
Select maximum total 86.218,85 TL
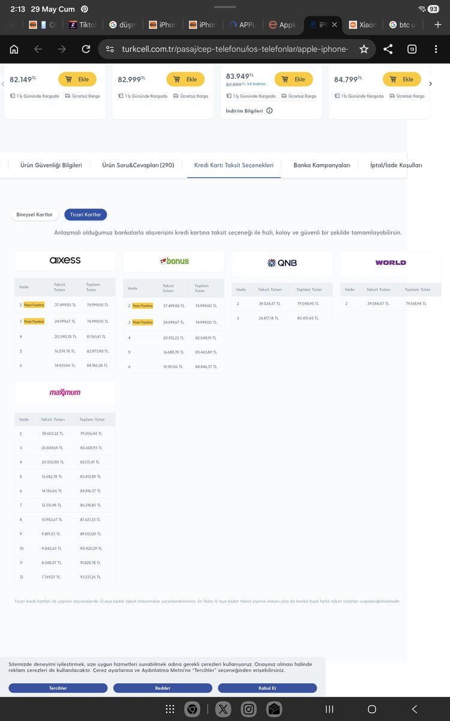[91, 505]
